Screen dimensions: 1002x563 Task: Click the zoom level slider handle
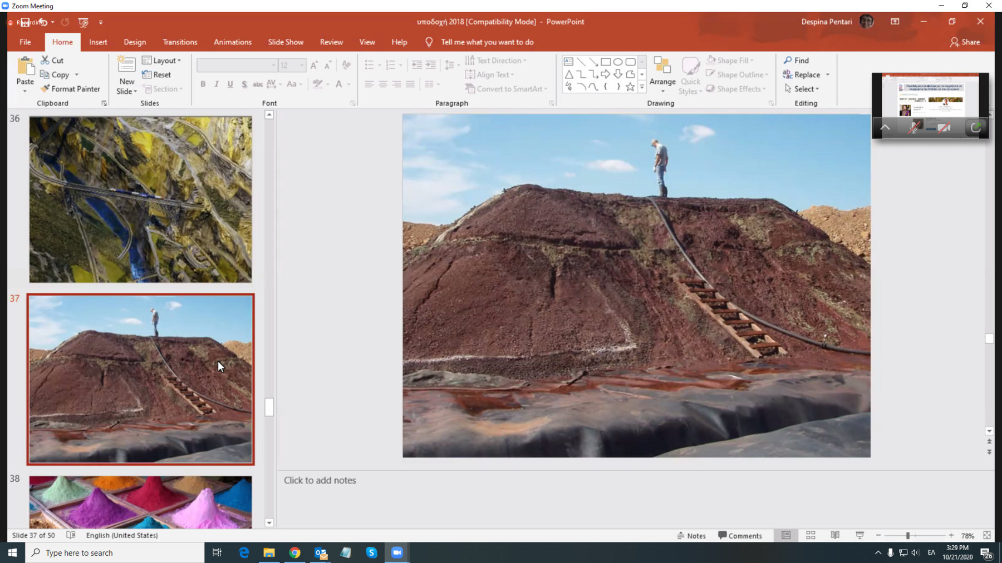coord(907,536)
